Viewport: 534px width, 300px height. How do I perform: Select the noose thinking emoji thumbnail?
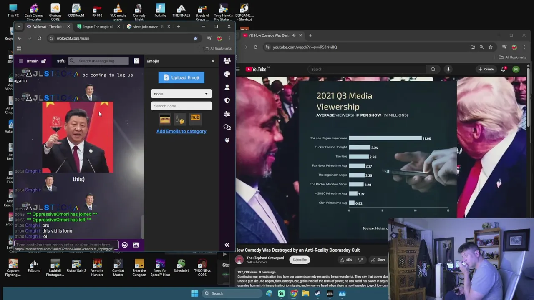pyautogui.click(x=180, y=120)
